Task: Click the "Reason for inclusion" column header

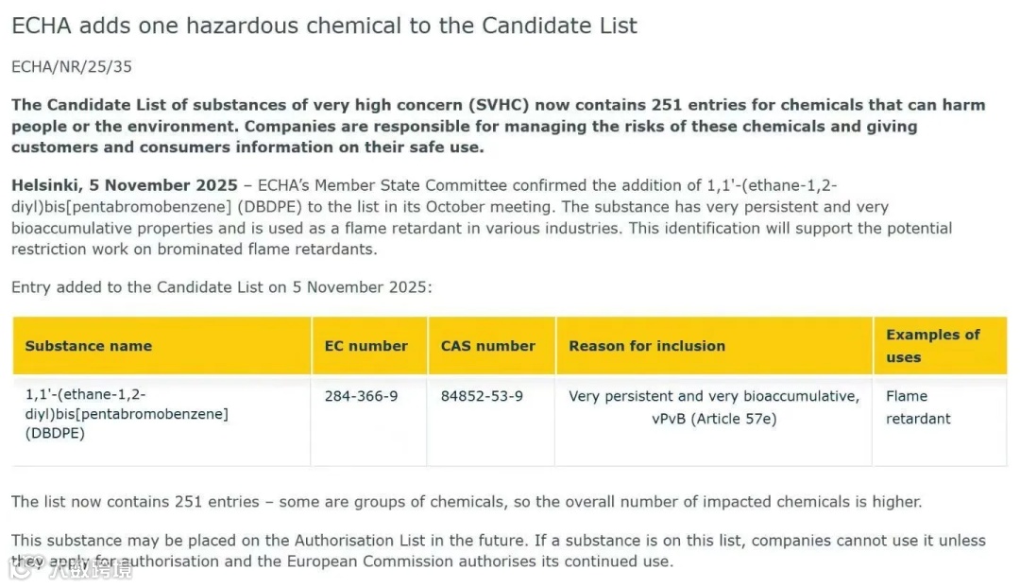Action: [647, 346]
